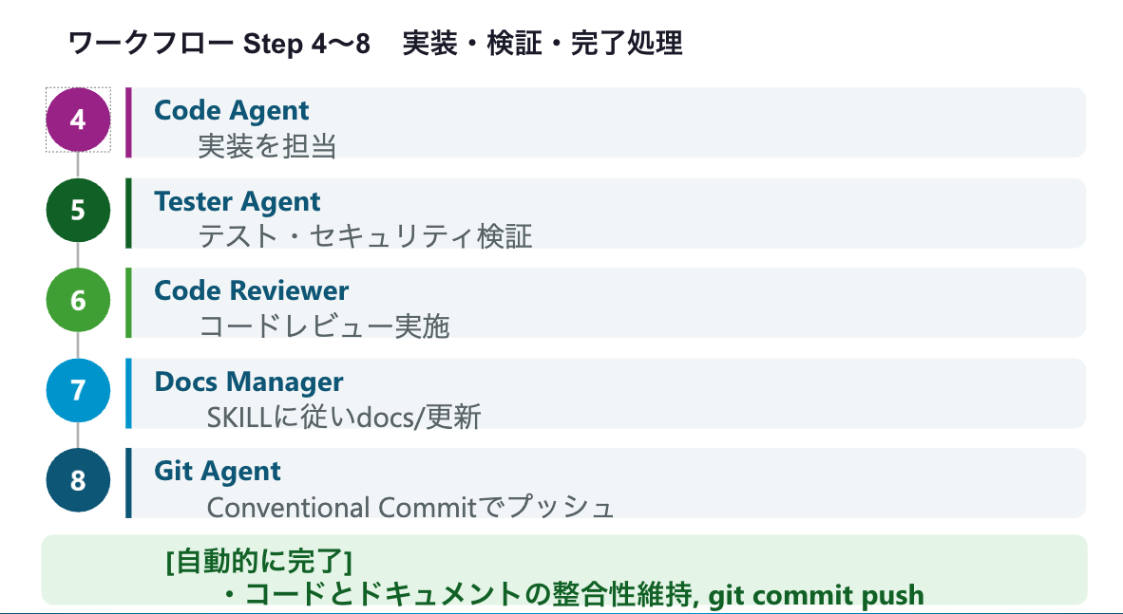Click the purple step 4 circle
This screenshot has height=614, width=1123.
click(x=78, y=120)
